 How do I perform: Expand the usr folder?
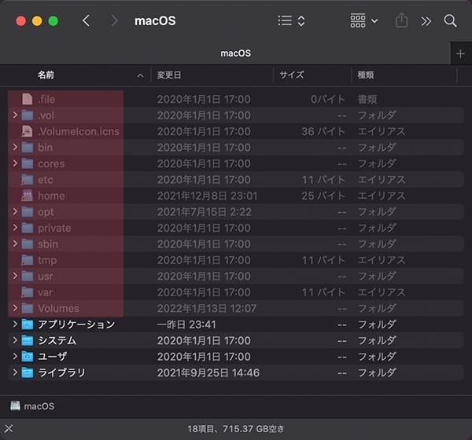pos(15,276)
